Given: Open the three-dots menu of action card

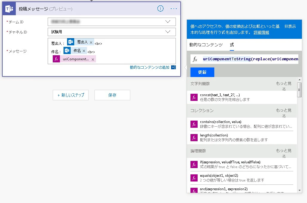Looking at the screenshot, I should coord(174,9).
